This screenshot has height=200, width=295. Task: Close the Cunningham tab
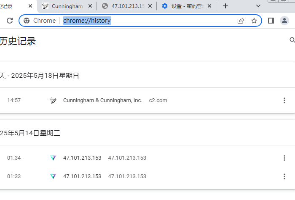[90, 6]
